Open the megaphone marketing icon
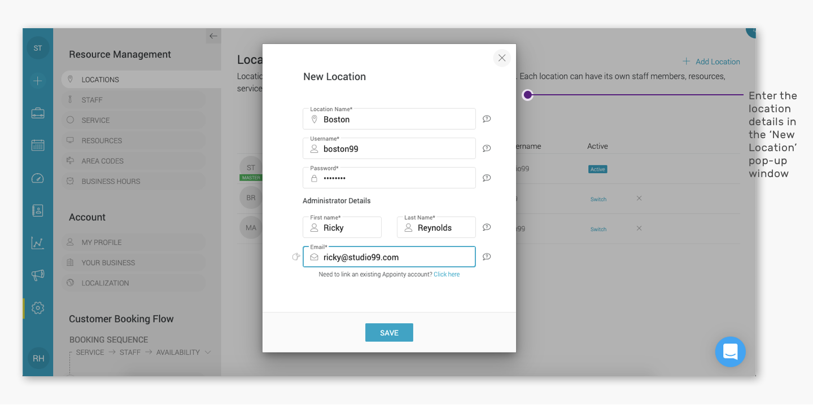 pyautogui.click(x=38, y=275)
